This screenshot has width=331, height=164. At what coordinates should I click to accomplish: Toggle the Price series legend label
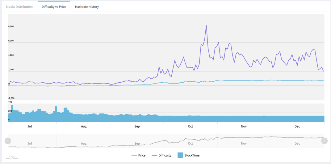(142, 155)
